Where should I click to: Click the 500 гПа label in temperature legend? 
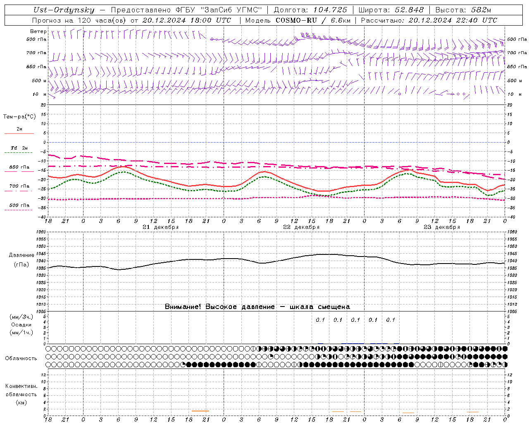point(19,205)
